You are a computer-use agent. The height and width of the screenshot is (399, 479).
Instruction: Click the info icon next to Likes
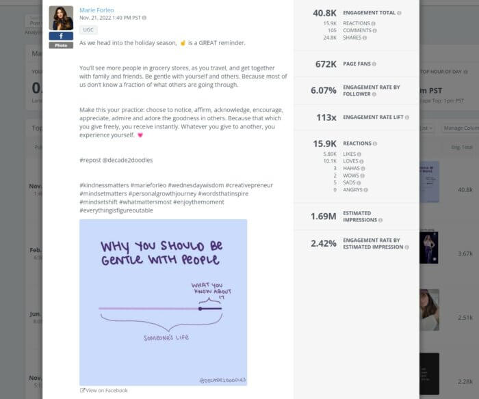click(x=359, y=154)
